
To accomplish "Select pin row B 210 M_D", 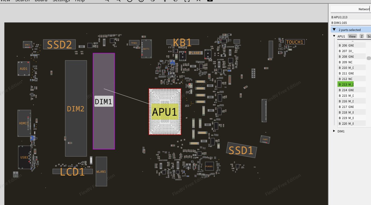I will coord(351,68).
